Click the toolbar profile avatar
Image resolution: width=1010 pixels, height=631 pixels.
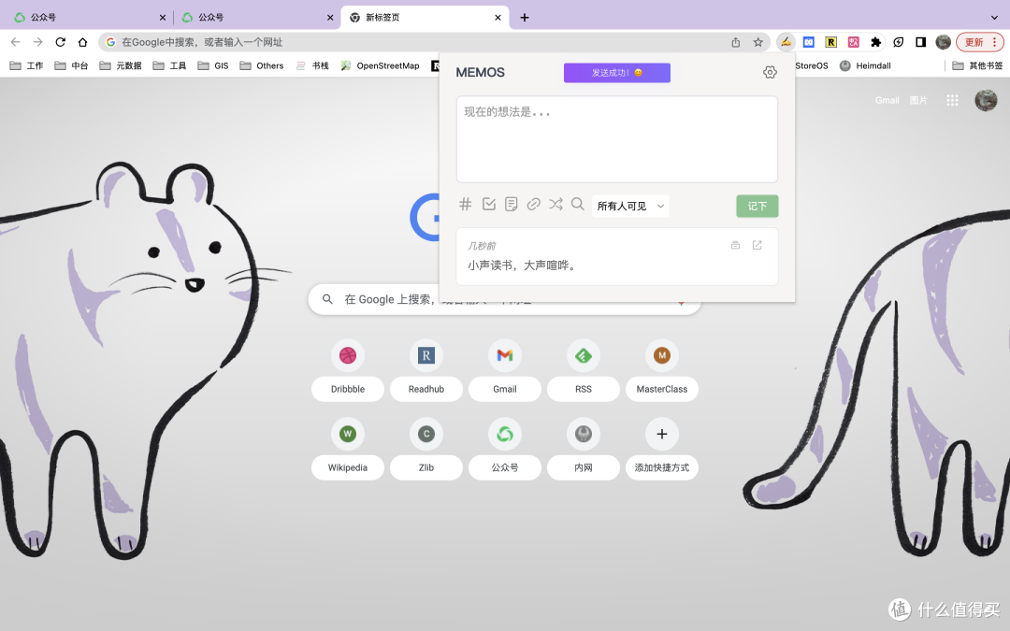point(943,42)
